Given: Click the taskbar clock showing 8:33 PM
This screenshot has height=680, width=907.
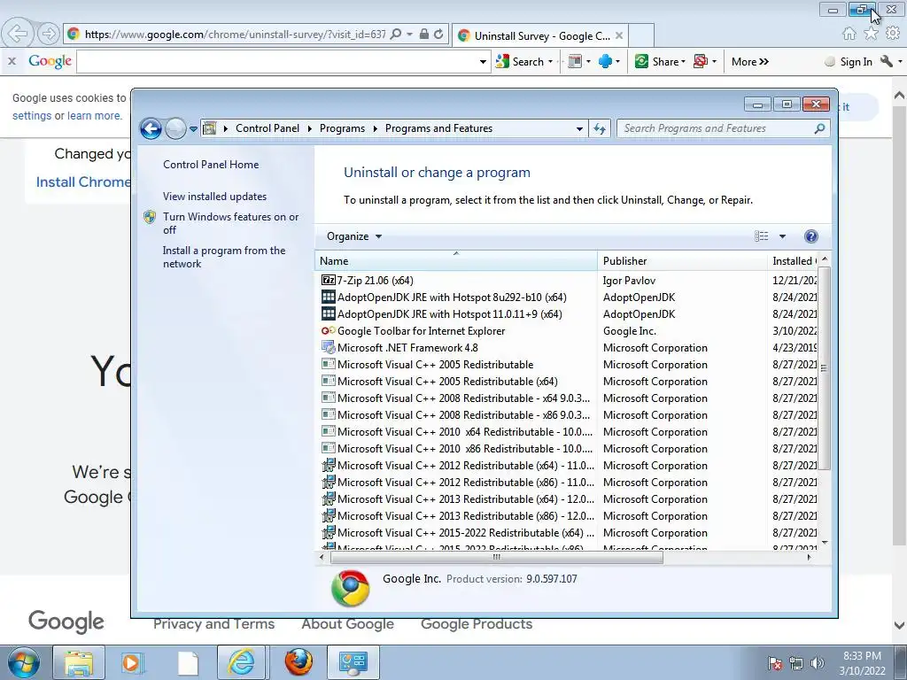Looking at the screenshot, I should 862,663.
